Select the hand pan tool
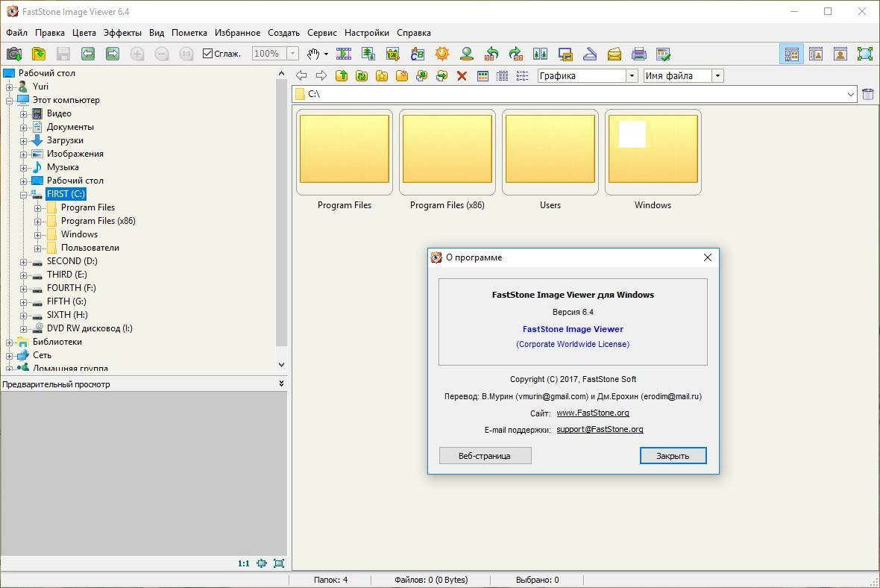The image size is (880, 588). click(313, 54)
